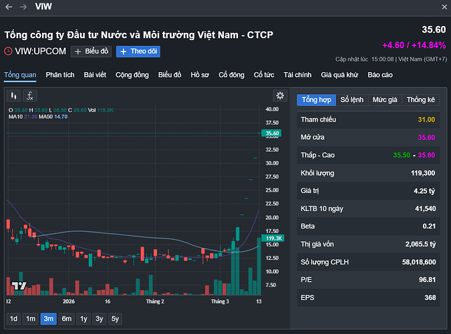Click the forward navigation arrow

(x=24, y=7)
